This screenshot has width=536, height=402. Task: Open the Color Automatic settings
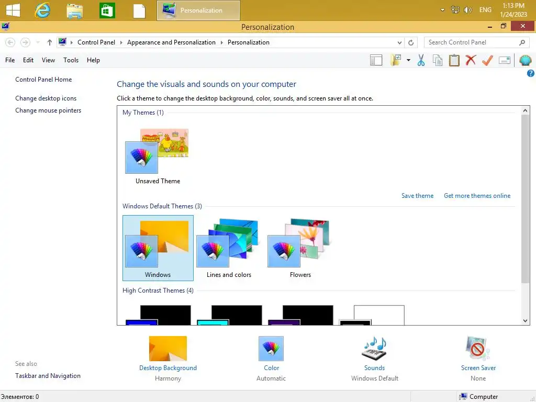click(x=272, y=359)
